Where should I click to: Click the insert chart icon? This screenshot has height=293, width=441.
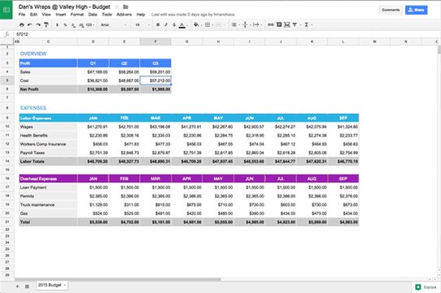tap(287, 24)
